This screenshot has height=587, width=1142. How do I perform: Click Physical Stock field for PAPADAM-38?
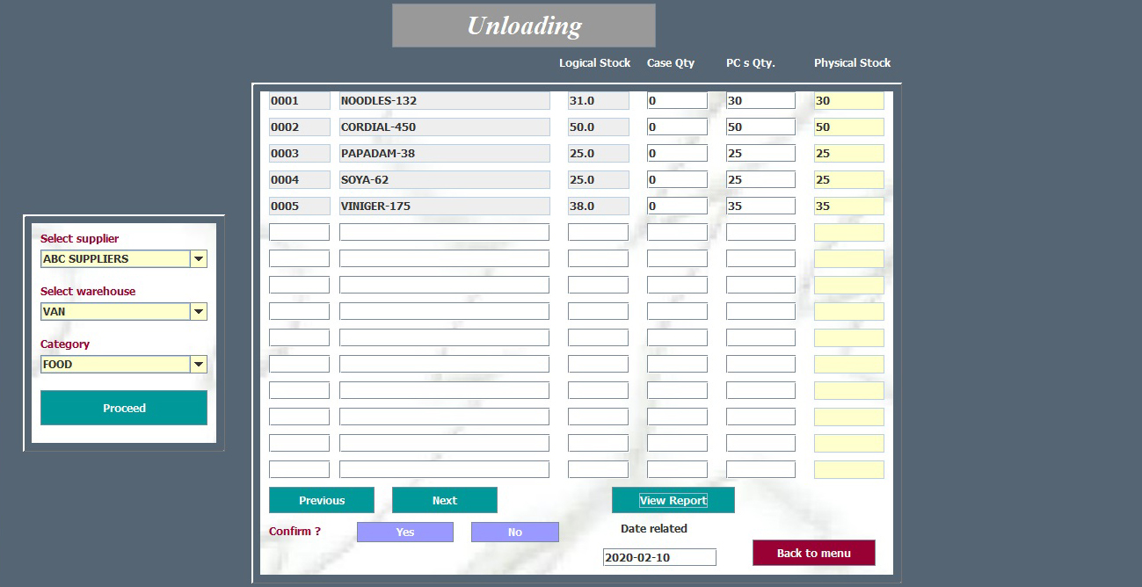848,154
